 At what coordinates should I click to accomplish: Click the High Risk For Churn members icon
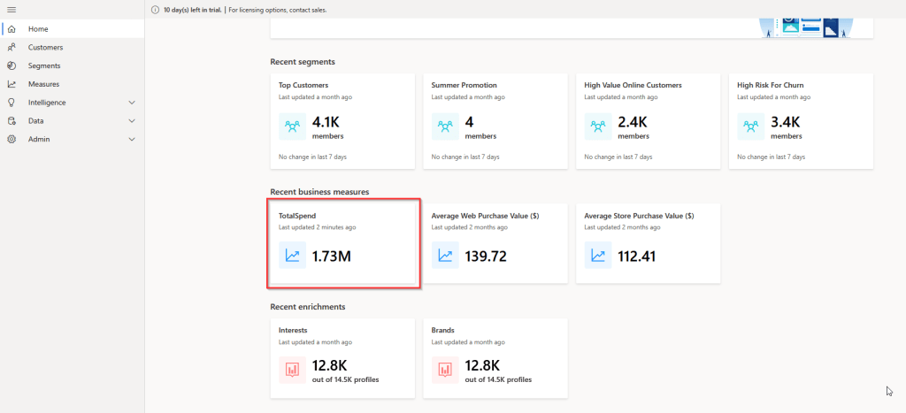point(752,127)
